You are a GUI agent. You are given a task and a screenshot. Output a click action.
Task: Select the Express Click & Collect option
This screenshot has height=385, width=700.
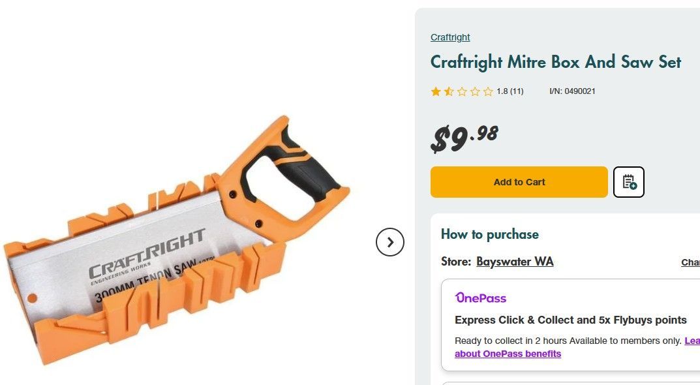coord(570,320)
